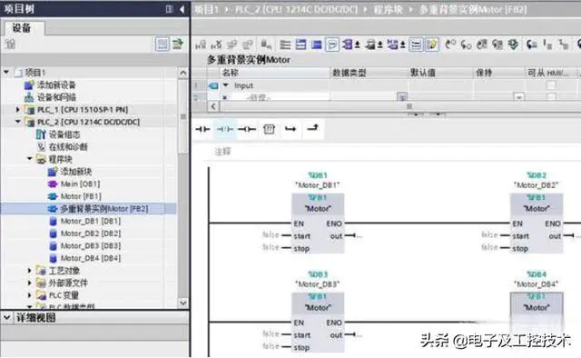581x358 pixels.
Task: Collapse the 项目1 tree node
Action: pyautogui.click(x=6, y=72)
